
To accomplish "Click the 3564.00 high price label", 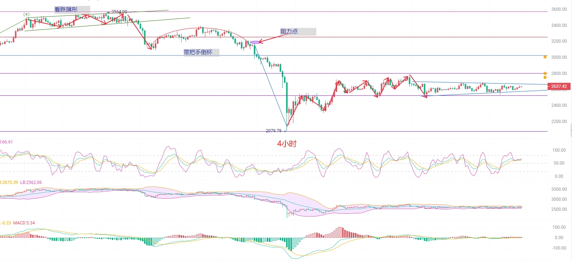I will coord(119,12).
